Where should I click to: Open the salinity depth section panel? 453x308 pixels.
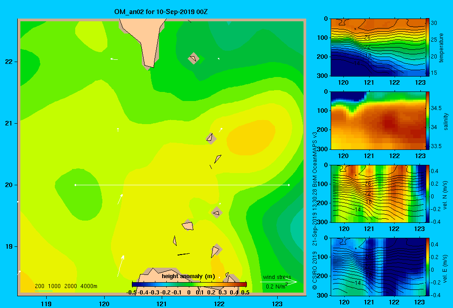coord(378,120)
